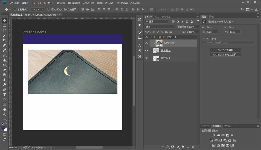Click the new group folder icon
Screen dimensions: 261x150
click(183, 147)
